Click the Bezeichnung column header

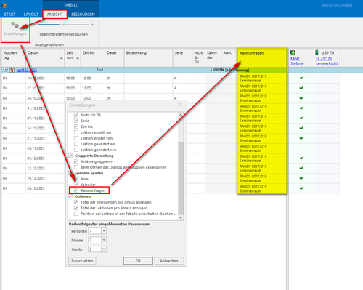(149, 58)
